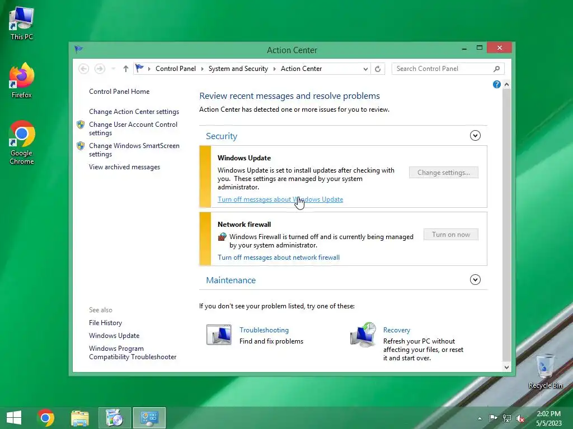Click the Action Center flag in system tray

[493, 418]
